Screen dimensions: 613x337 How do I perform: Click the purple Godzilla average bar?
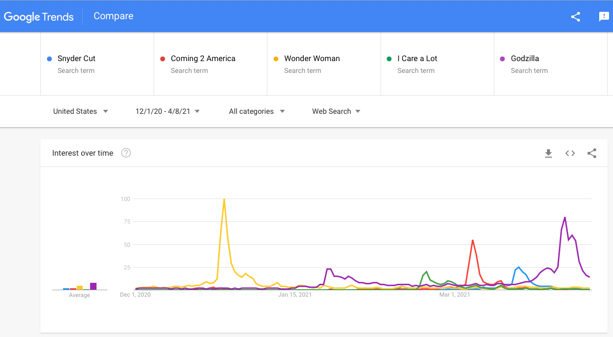coord(93,286)
